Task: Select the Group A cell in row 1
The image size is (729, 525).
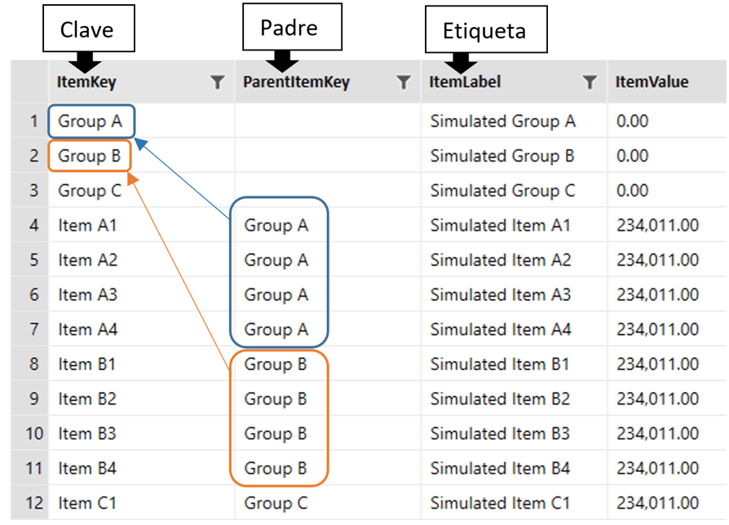Action: 91,121
